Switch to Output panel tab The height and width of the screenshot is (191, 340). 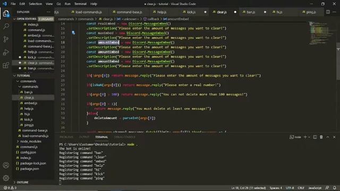(x=84, y=137)
